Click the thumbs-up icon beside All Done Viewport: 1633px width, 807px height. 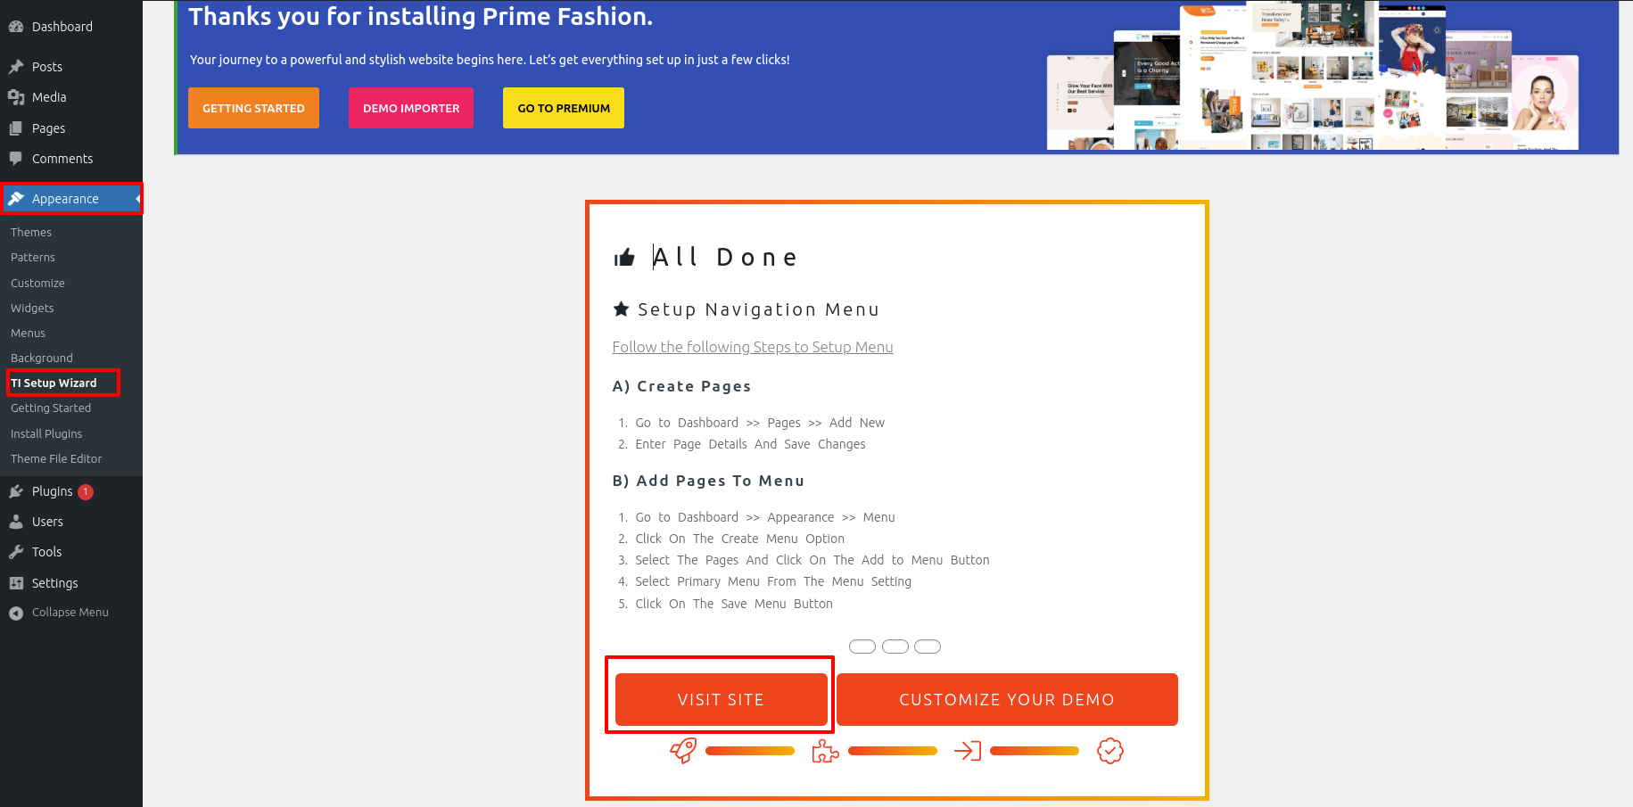point(624,258)
